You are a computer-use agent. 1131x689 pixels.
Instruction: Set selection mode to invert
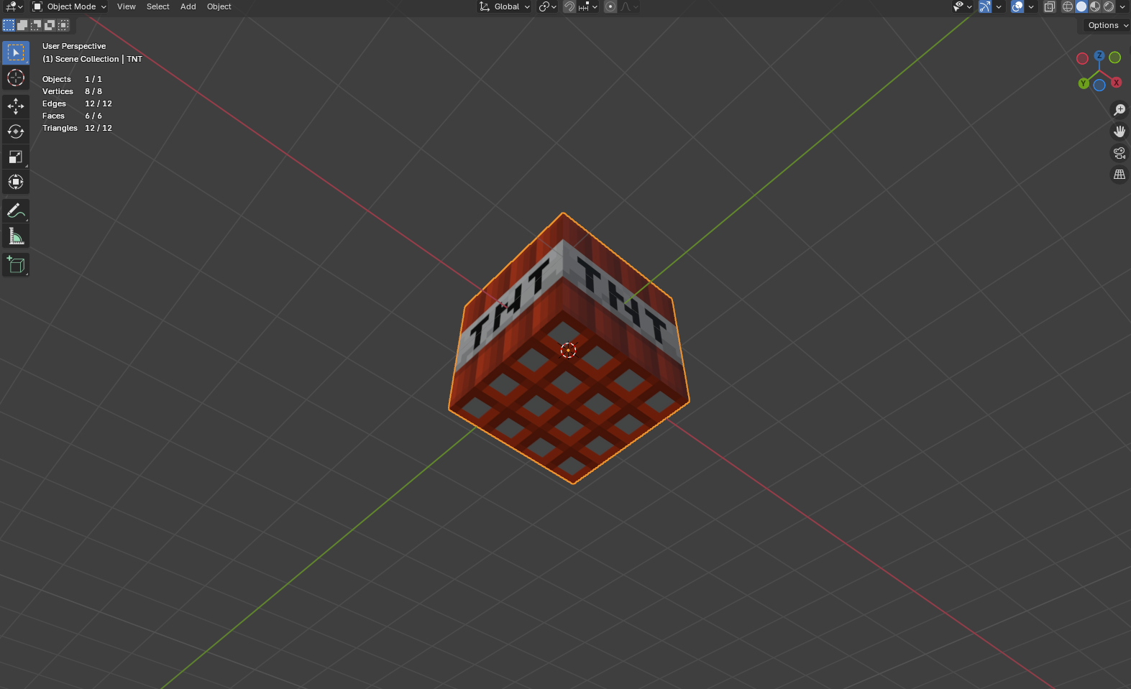[x=50, y=25]
